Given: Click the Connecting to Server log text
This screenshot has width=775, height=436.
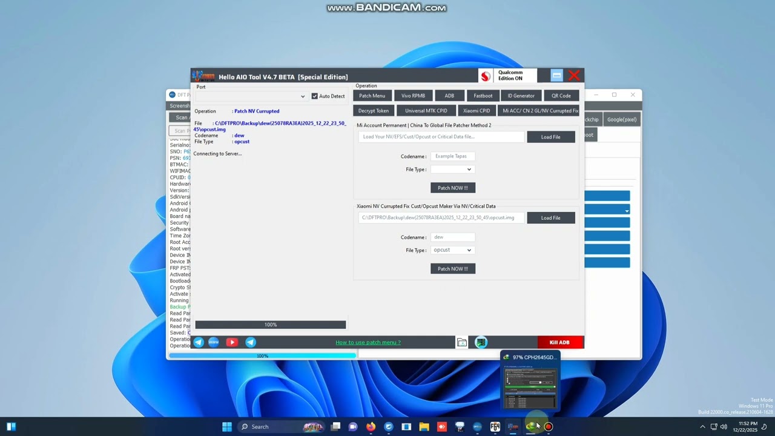Looking at the screenshot, I should [217, 154].
